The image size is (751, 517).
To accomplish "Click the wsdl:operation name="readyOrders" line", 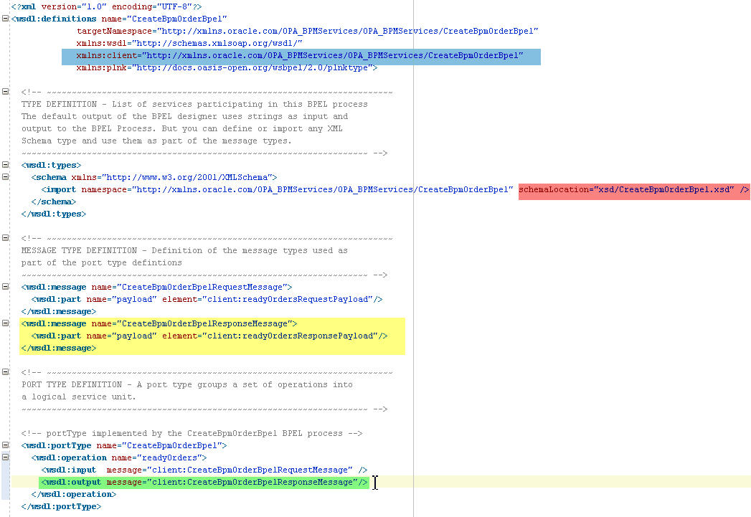I will pos(119,457).
